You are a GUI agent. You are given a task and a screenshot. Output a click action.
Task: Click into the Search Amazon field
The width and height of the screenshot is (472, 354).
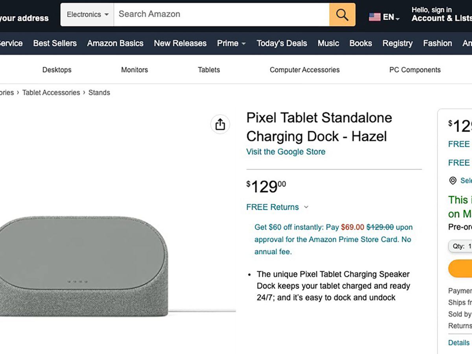(x=221, y=15)
